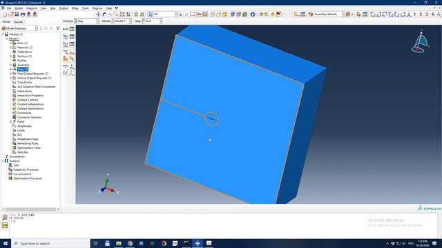The width and height of the screenshot is (442, 248).
Task: Expand the Fields tree node
Action: [11, 121]
